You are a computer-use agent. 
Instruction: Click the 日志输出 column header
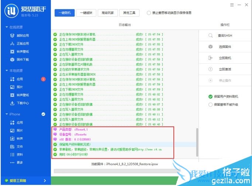(x=125, y=25)
